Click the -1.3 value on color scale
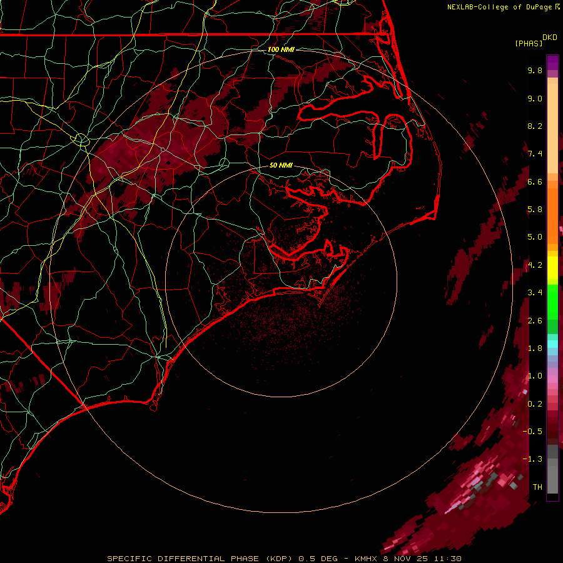 [x=532, y=459]
